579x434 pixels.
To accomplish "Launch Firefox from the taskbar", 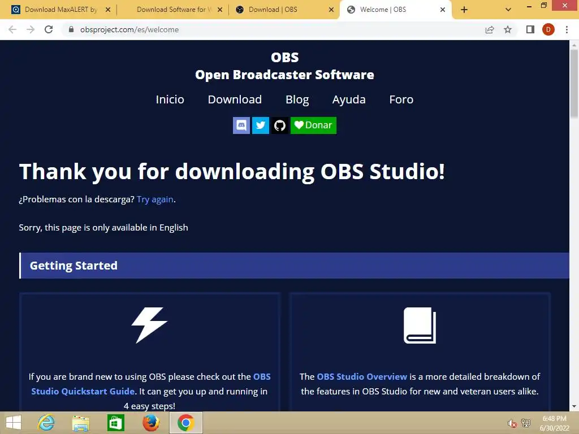I will click(150, 423).
